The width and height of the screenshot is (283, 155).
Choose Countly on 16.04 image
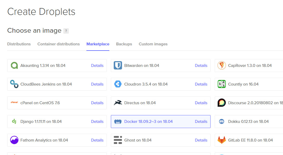(249, 84)
